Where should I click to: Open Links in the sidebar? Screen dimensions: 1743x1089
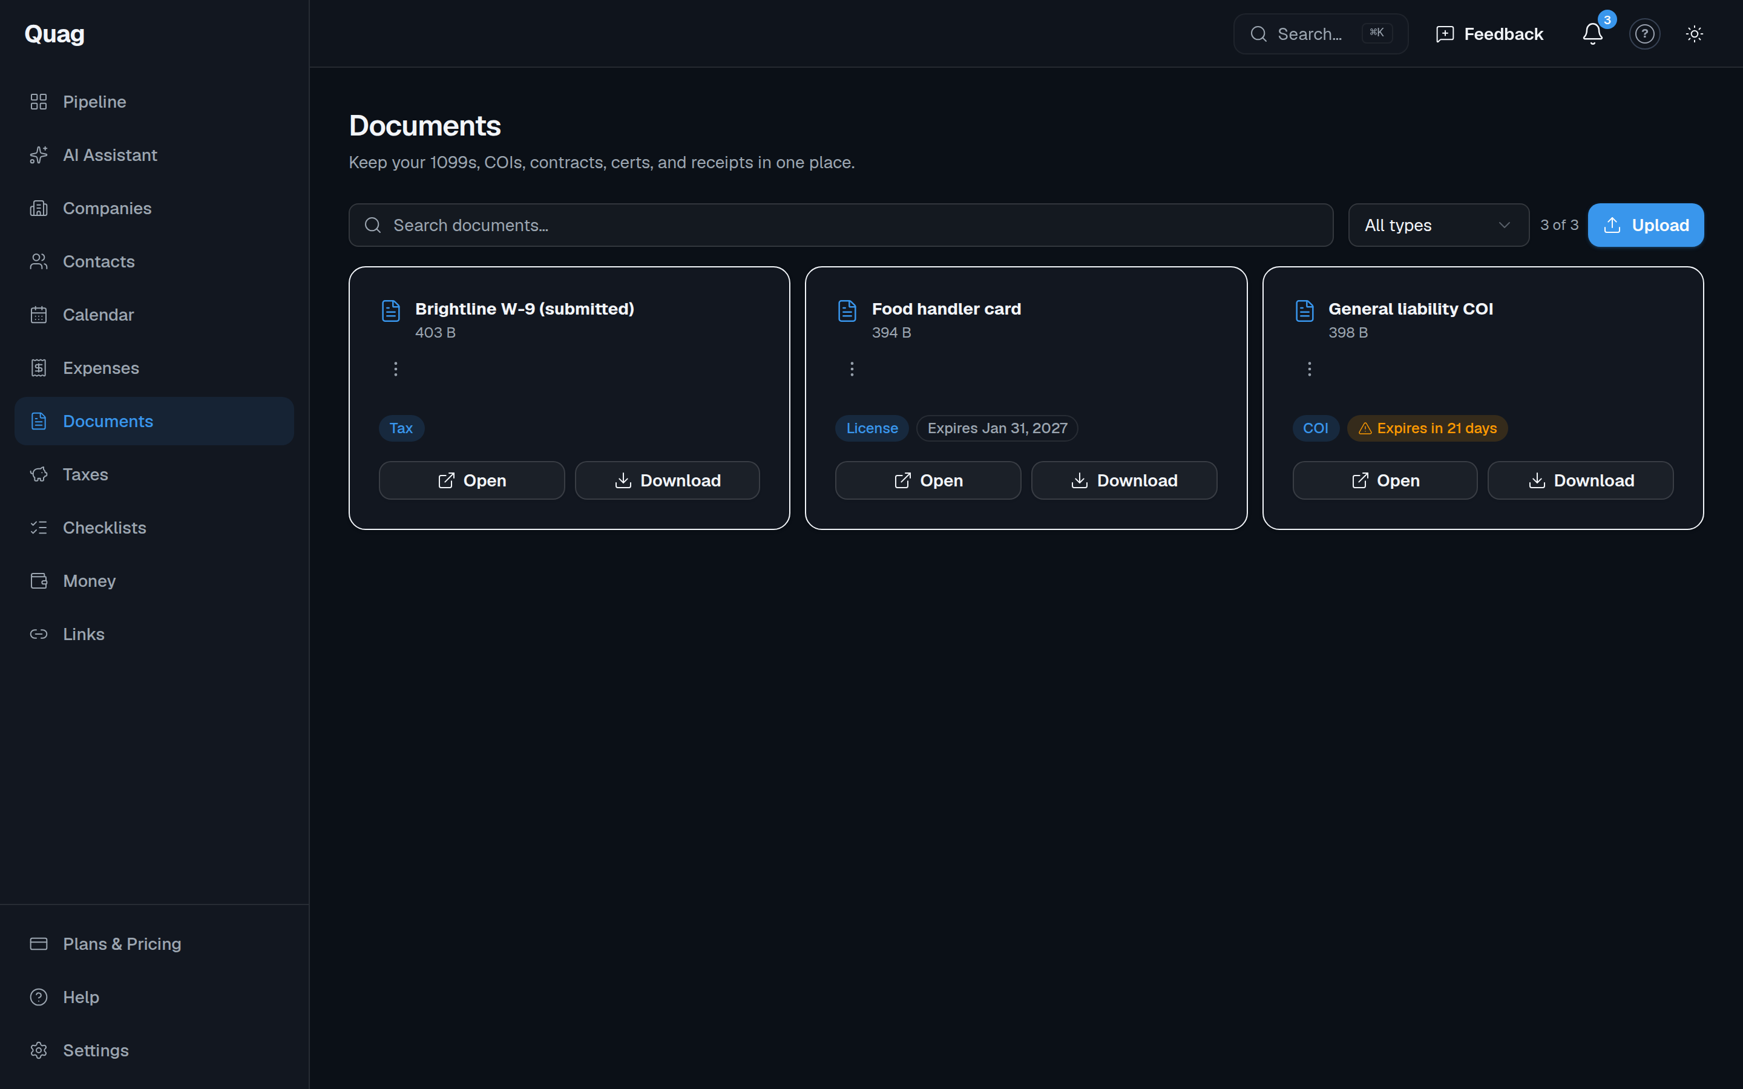point(154,635)
